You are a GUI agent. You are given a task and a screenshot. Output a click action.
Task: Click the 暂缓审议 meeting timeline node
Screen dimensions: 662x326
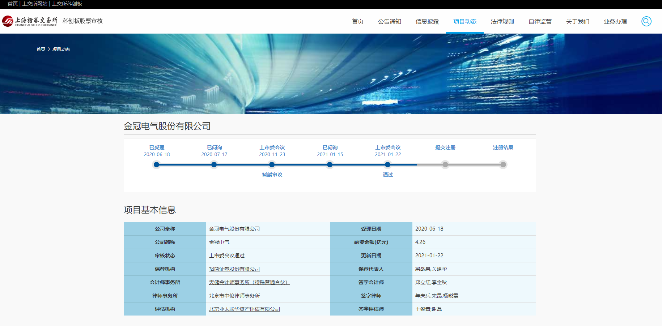272,165
